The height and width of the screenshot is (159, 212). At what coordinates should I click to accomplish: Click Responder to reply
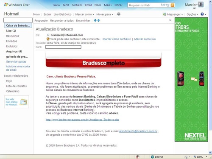coord(41,21)
